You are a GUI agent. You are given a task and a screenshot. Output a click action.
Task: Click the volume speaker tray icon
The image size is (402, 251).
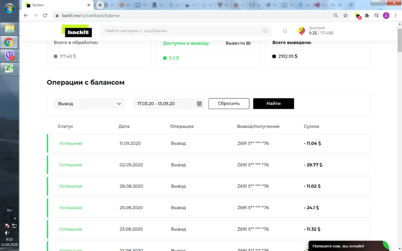[7, 233]
